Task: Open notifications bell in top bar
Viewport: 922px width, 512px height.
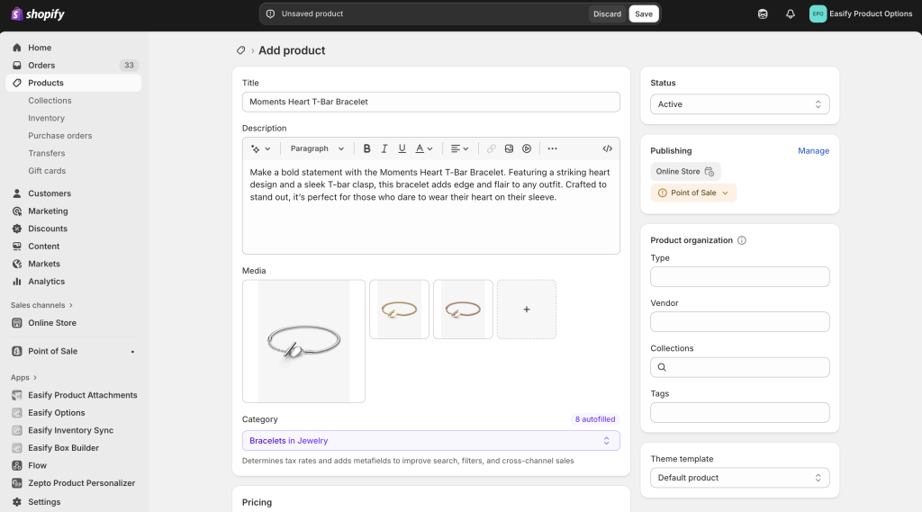Action: click(791, 14)
